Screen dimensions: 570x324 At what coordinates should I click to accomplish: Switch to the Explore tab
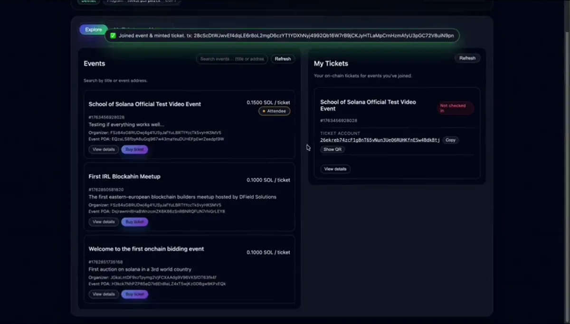[94, 29]
